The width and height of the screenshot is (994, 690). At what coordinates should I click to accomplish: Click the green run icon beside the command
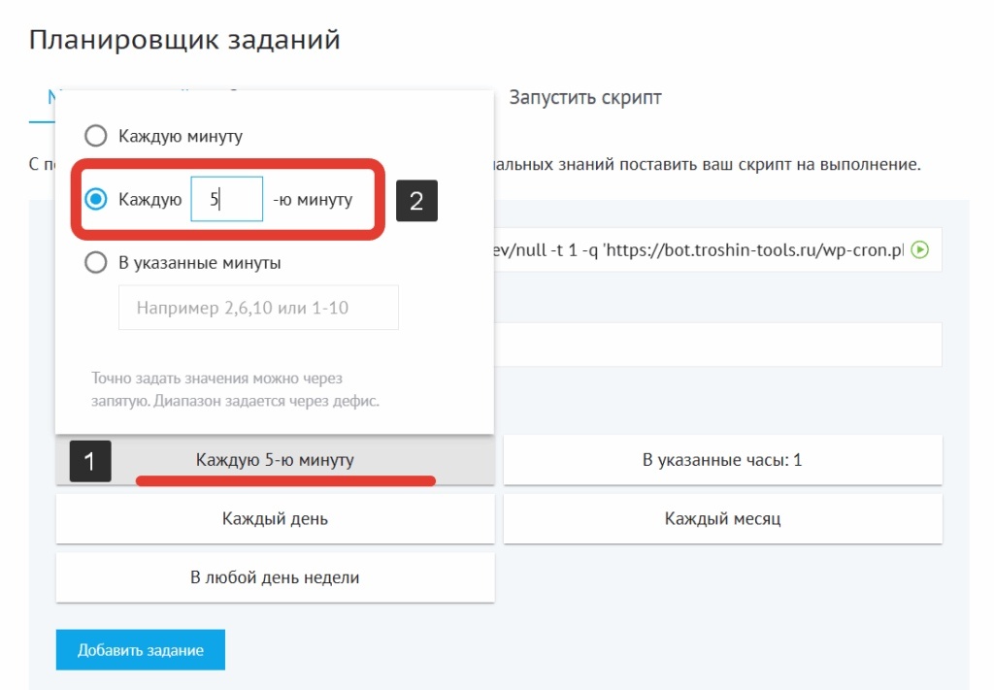tap(920, 249)
